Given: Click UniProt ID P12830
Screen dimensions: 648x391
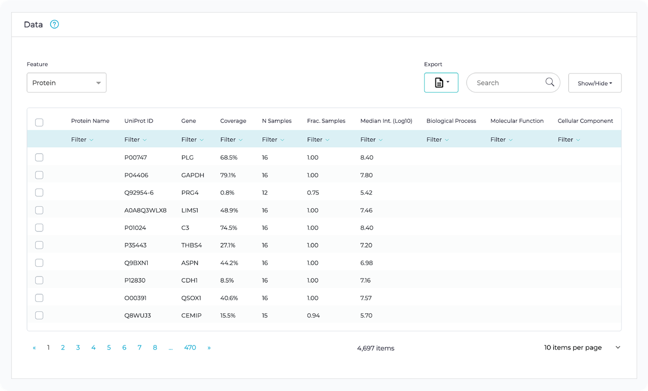Looking at the screenshot, I should 135,280.
